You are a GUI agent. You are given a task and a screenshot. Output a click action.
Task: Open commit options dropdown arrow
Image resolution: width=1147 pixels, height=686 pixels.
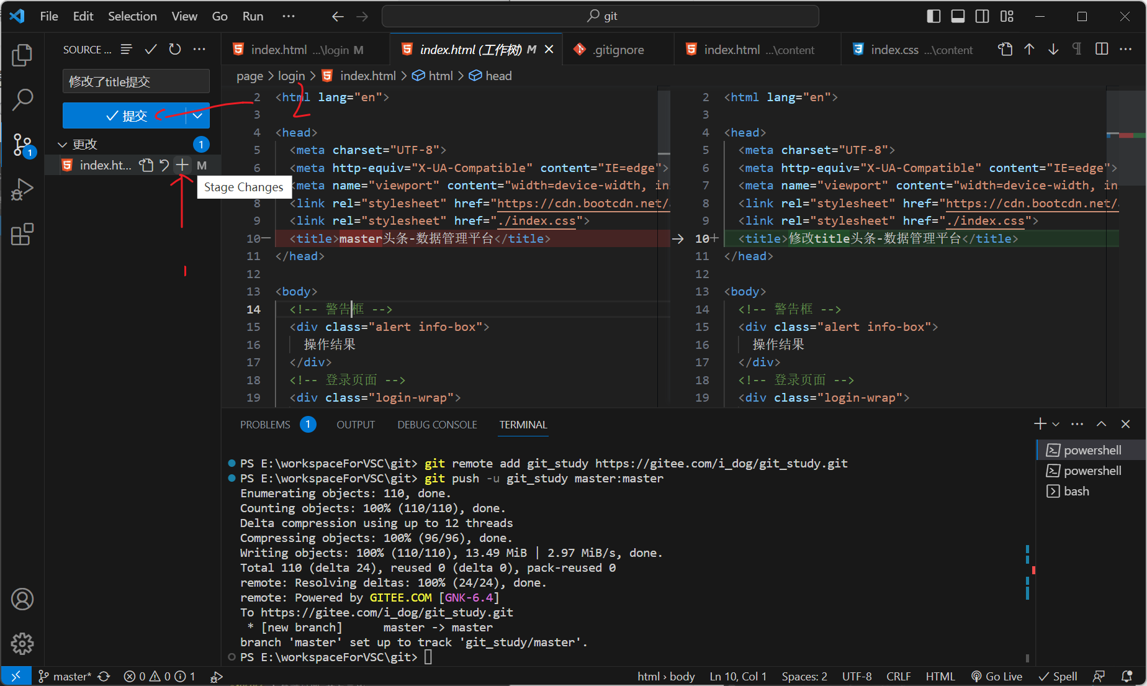point(197,115)
